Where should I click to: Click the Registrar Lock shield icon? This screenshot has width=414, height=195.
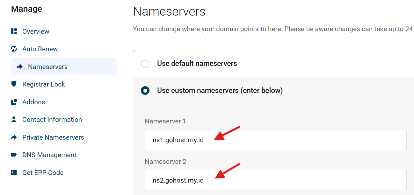14,84
